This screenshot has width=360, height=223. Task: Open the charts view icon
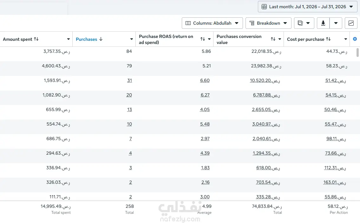tap(351, 23)
